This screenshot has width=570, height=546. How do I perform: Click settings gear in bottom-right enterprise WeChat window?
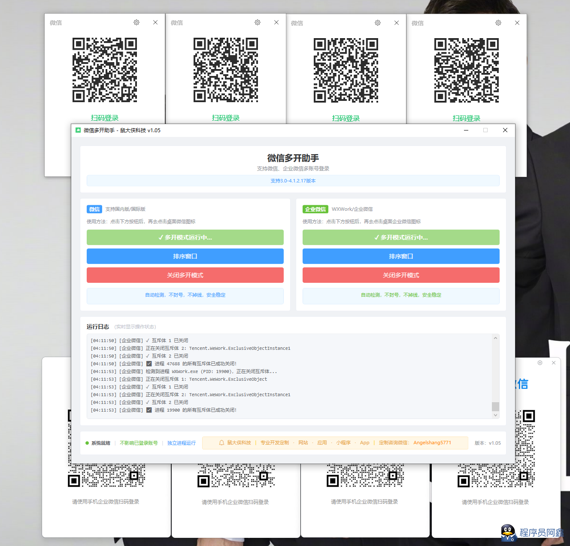tap(540, 363)
